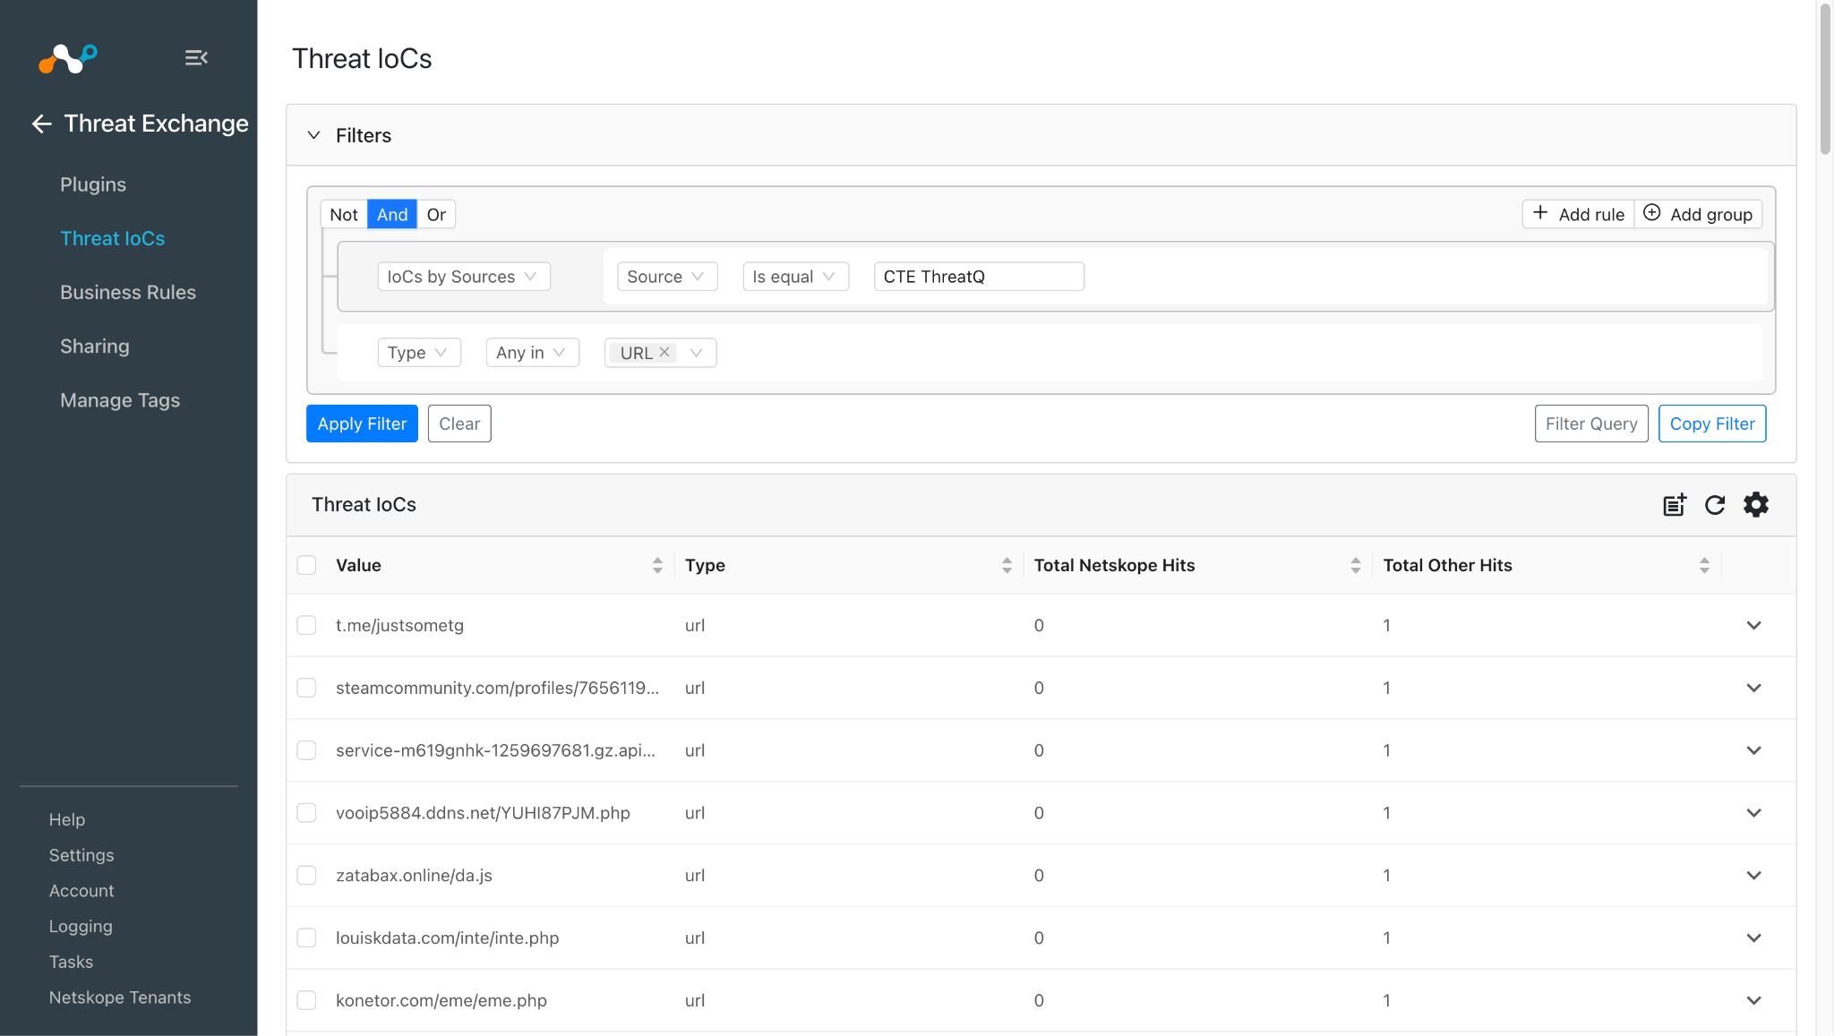The height and width of the screenshot is (1036, 1834).
Task: Expand the louiskdata.com row details
Action: [x=1753, y=938]
